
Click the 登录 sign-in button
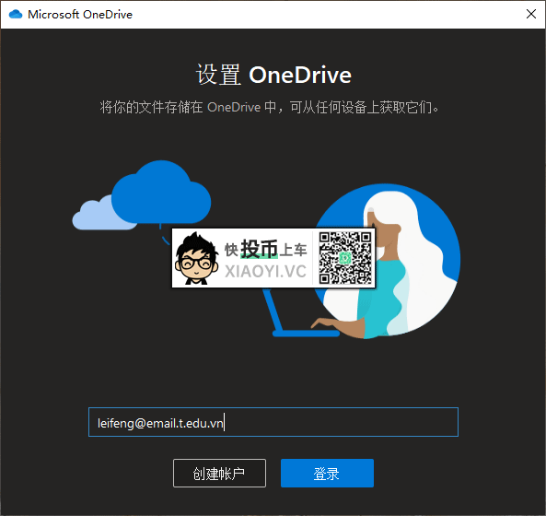tap(327, 473)
